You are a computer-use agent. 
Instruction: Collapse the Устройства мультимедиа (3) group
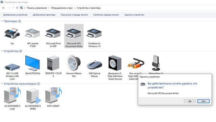point(2,84)
